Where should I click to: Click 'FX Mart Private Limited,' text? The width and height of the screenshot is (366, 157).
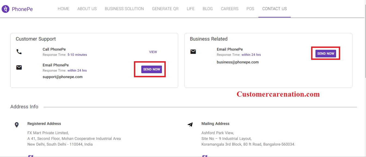(x=48, y=133)
